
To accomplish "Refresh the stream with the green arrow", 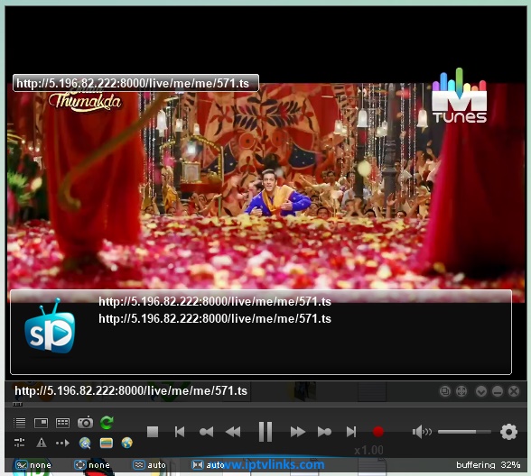I will 107,423.
